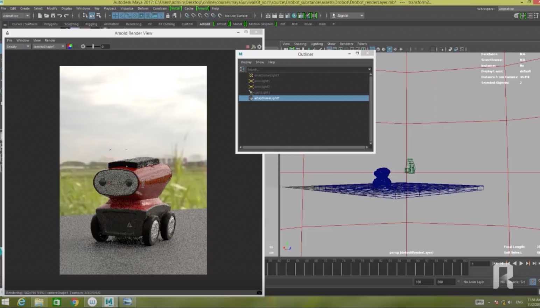Open Arnold Render View settings gear
This screenshot has width=540, height=308.
pos(259,47)
